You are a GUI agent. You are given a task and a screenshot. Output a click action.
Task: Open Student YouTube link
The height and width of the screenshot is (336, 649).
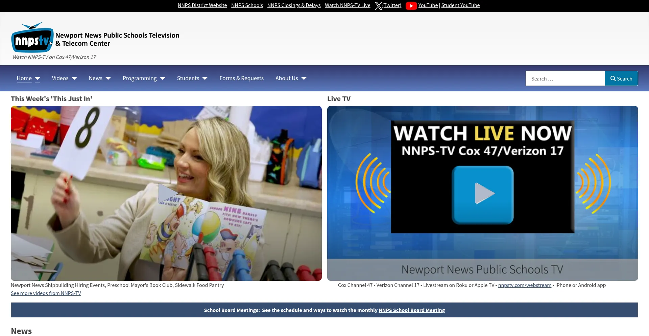click(460, 5)
